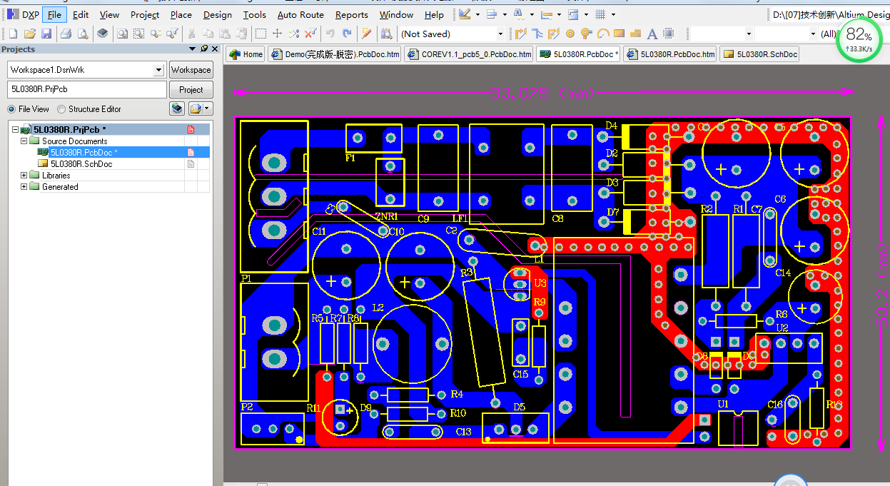The width and height of the screenshot is (890, 486).
Task: Open Print Preview icon
Action: [x=83, y=34]
